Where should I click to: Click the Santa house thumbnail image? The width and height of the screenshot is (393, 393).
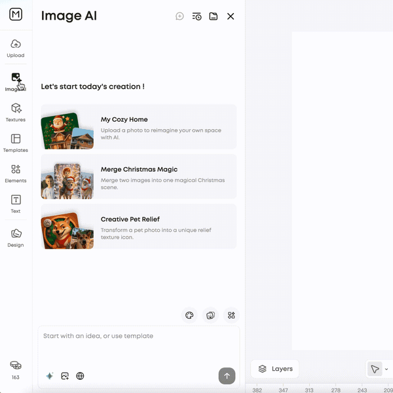point(67,131)
